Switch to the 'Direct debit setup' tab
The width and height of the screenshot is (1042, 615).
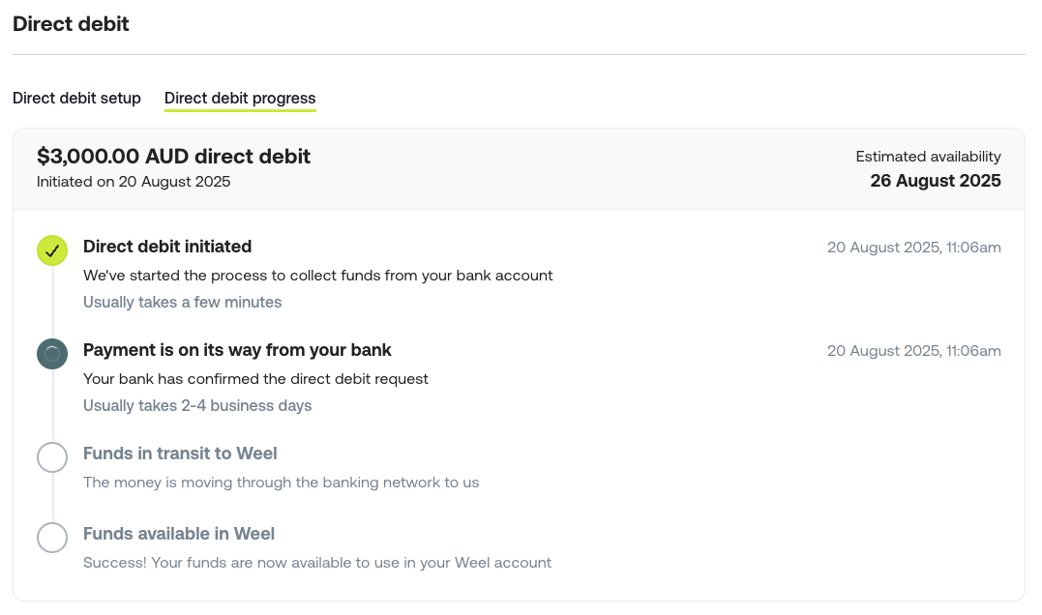[76, 98]
